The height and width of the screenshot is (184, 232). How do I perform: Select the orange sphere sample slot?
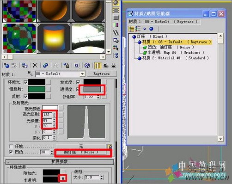pos(54,11)
